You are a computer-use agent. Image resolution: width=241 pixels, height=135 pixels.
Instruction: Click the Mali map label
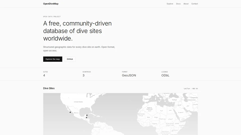[148, 117]
